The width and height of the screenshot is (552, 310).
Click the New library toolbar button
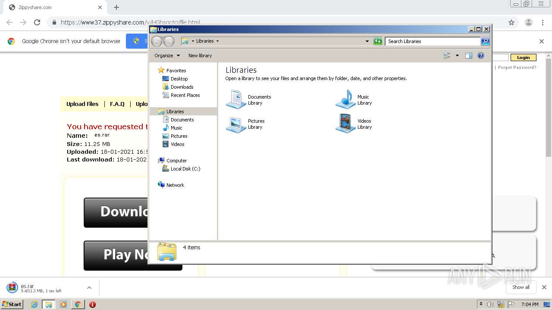[200, 56]
